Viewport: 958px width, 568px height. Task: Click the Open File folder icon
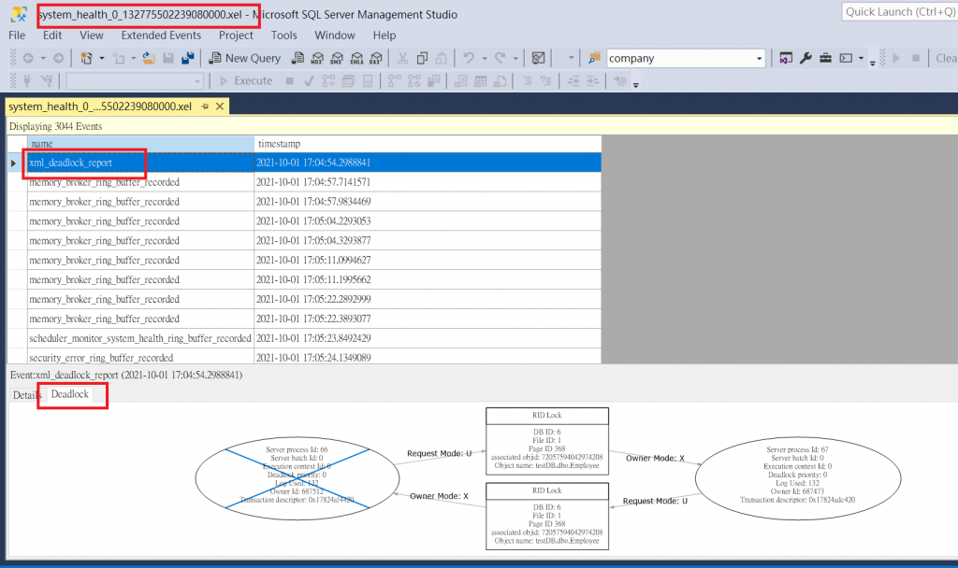149,58
